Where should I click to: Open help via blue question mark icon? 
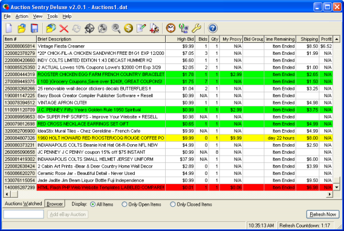pos(213,27)
